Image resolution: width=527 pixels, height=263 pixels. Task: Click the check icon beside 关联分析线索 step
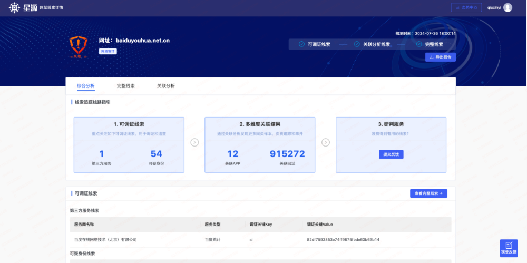(x=357, y=44)
